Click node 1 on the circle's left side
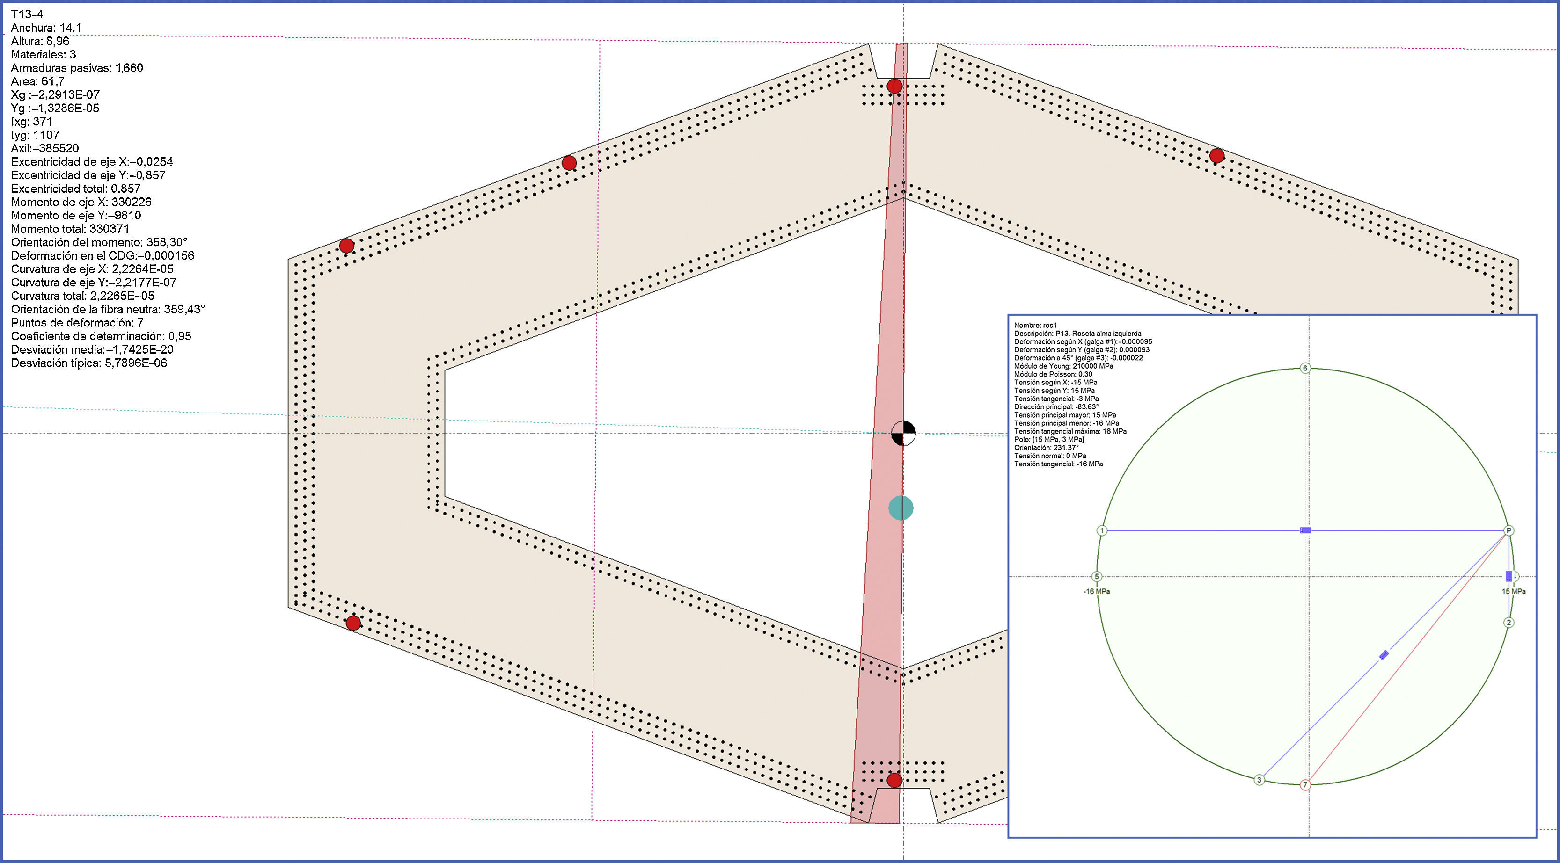1560x863 pixels. tap(1102, 531)
